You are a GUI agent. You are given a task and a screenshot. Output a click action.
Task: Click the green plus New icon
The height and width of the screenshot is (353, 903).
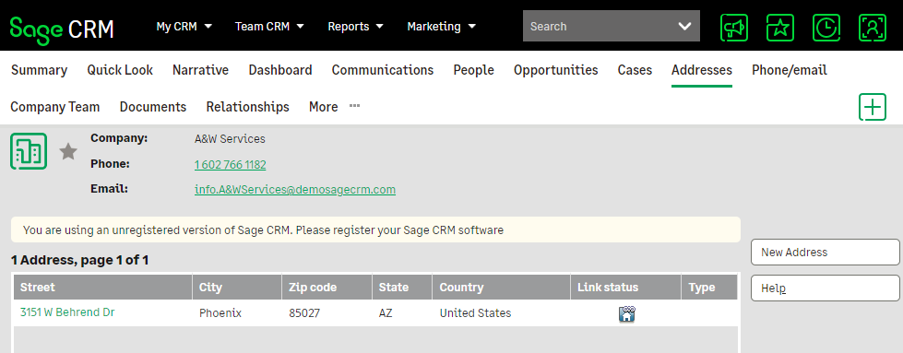coord(873,107)
